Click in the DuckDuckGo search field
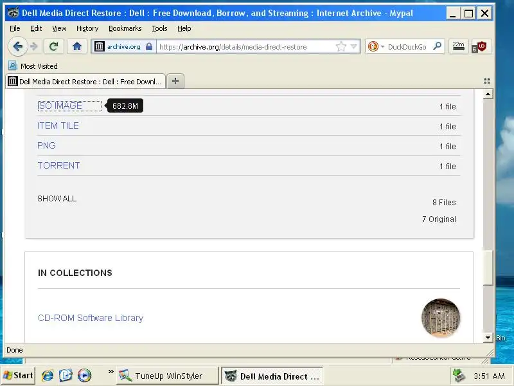 point(409,46)
